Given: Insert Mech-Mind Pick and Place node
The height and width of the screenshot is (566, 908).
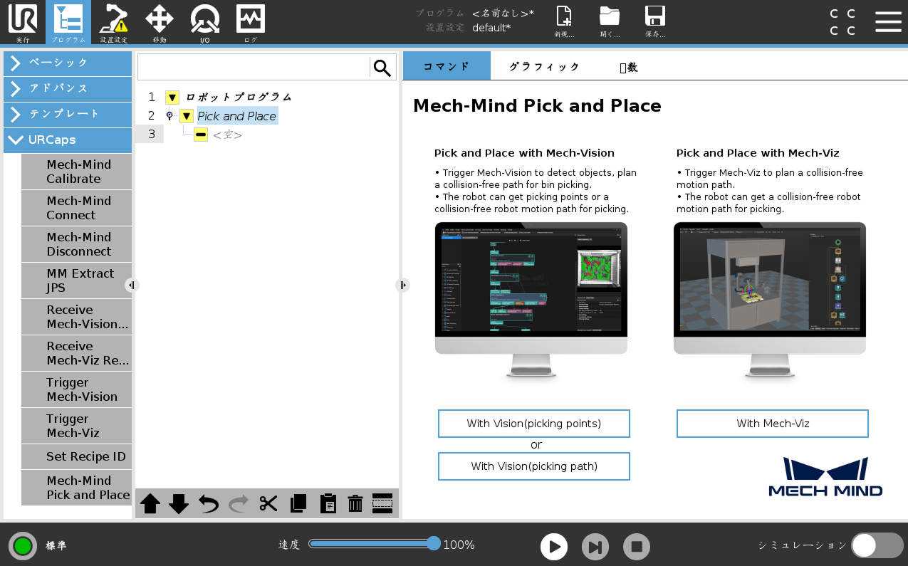Looking at the screenshot, I should click(76, 488).
